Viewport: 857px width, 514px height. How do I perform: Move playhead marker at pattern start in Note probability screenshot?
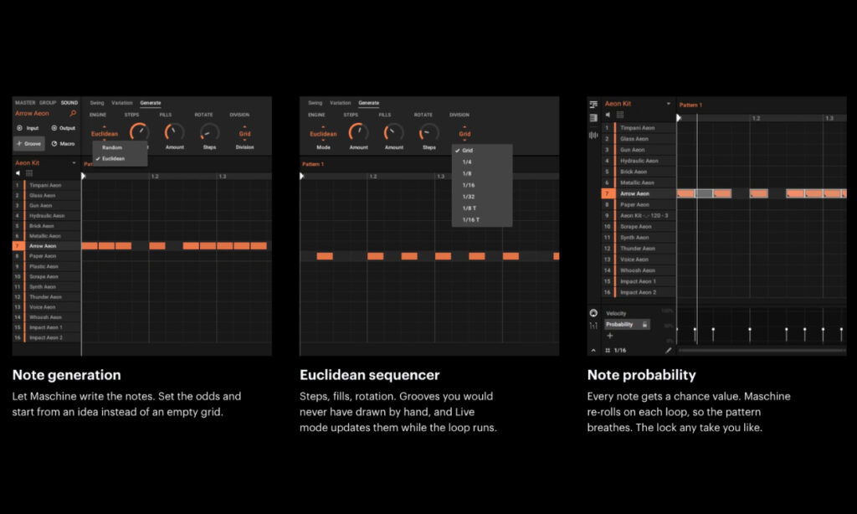(x=679, y=117)
